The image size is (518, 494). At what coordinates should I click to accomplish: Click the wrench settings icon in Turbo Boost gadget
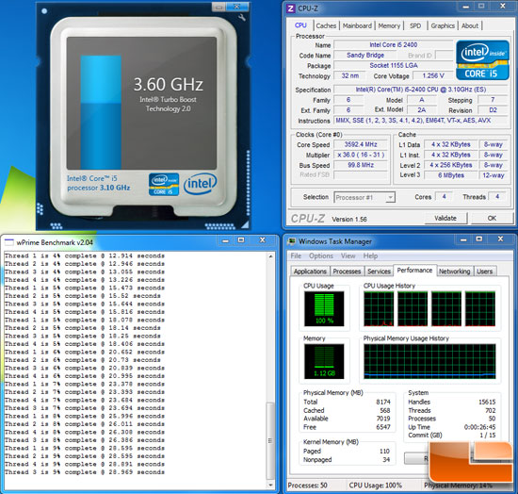[x=242, y=17]
